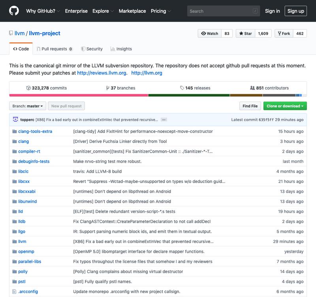The width and height of the screenshot is (316, 297).
Task: Click the Security shield icon
Action: tap(83, 49)
